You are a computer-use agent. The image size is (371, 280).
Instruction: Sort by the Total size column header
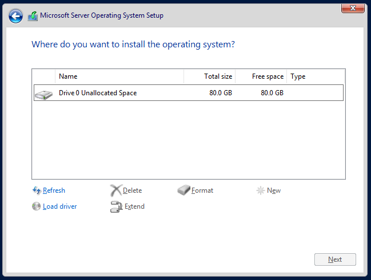210,76
